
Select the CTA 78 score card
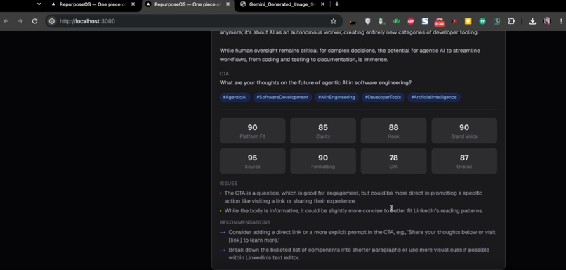(393, 161)
